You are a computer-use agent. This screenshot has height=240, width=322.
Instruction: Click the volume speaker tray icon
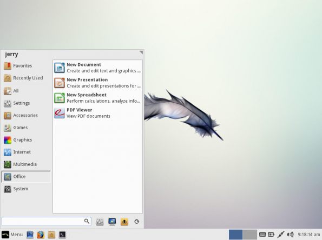click(x=290, y=235)
